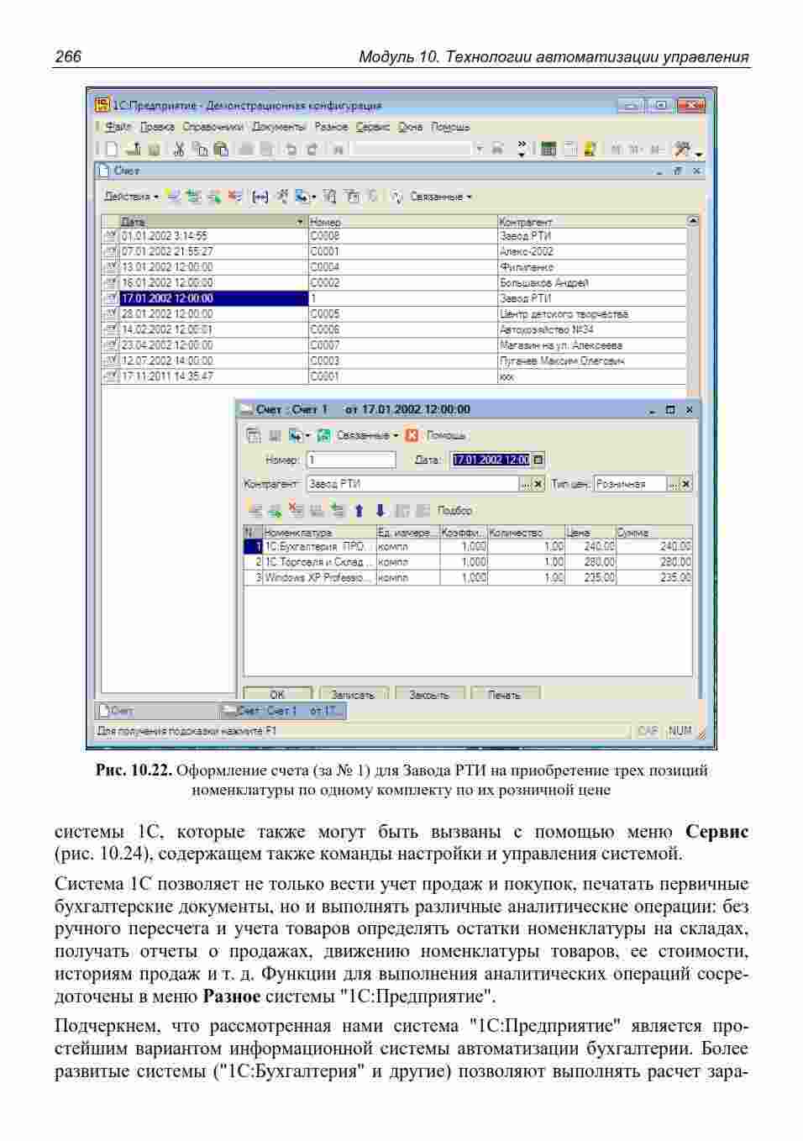Select the Центр детского творчества cell

tap(591, 314)
